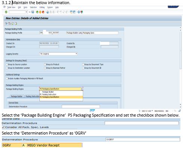
Task: Collapse command field using double-arrow icon
Action: pyautogui.click(x=30, y=12)
